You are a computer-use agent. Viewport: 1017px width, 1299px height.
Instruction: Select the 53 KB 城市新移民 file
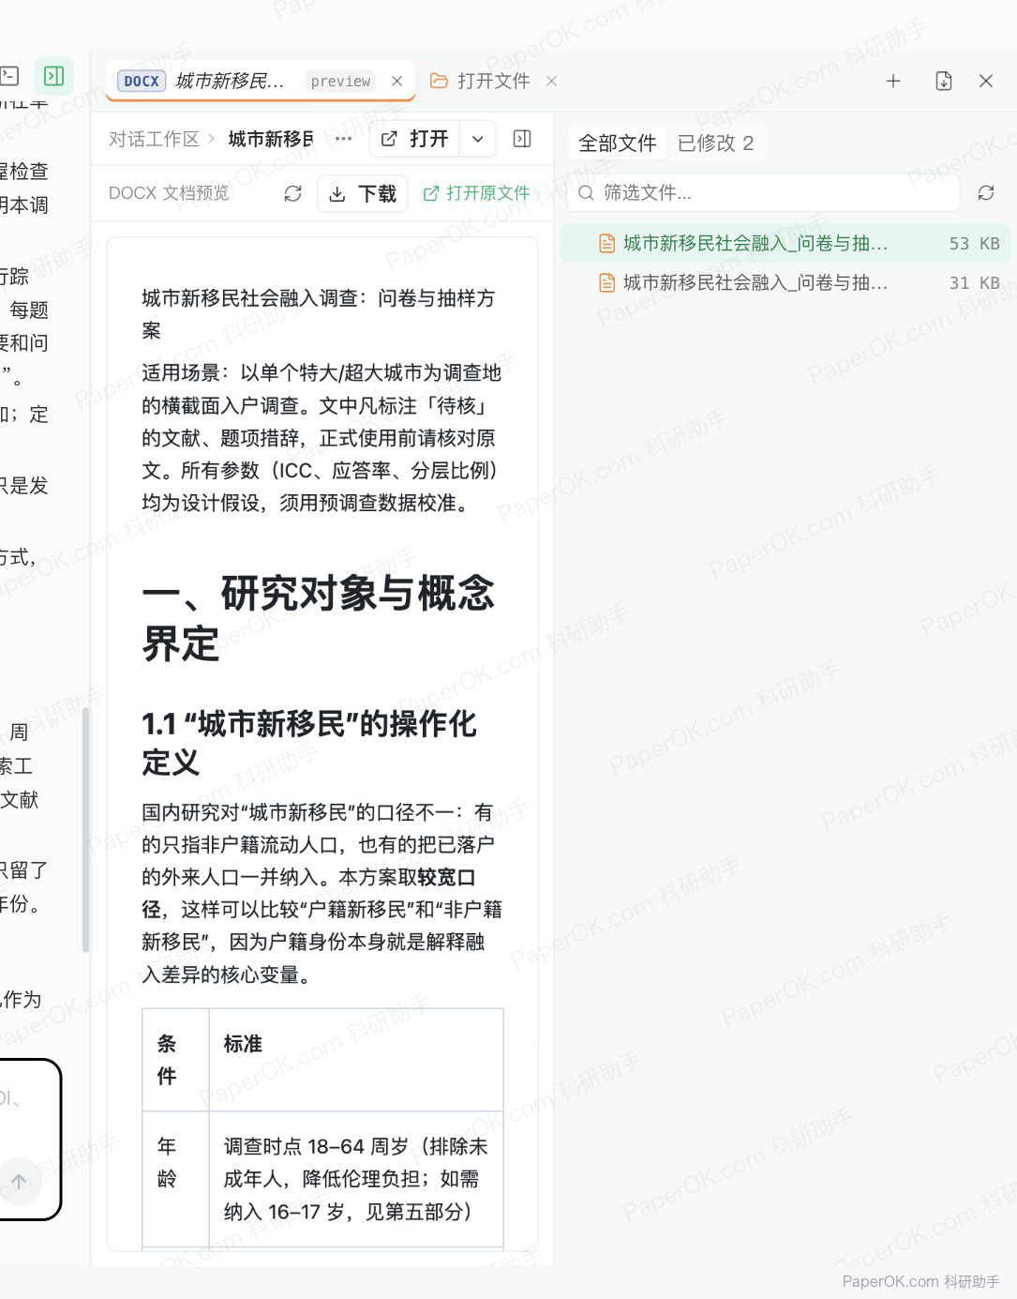pyautogui.click(x=785, y=243)
